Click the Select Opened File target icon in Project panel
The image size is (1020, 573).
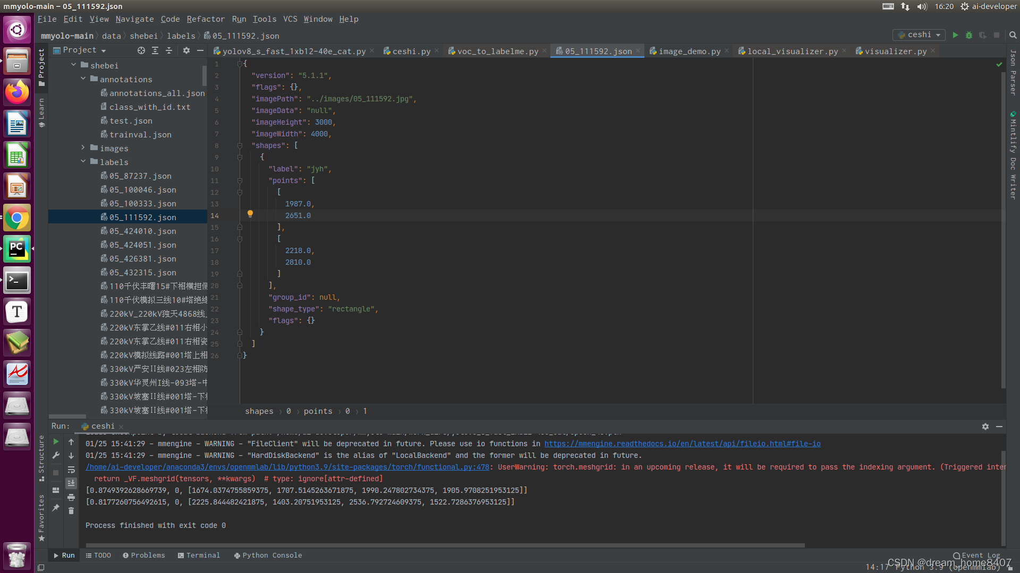coord(141,50)
